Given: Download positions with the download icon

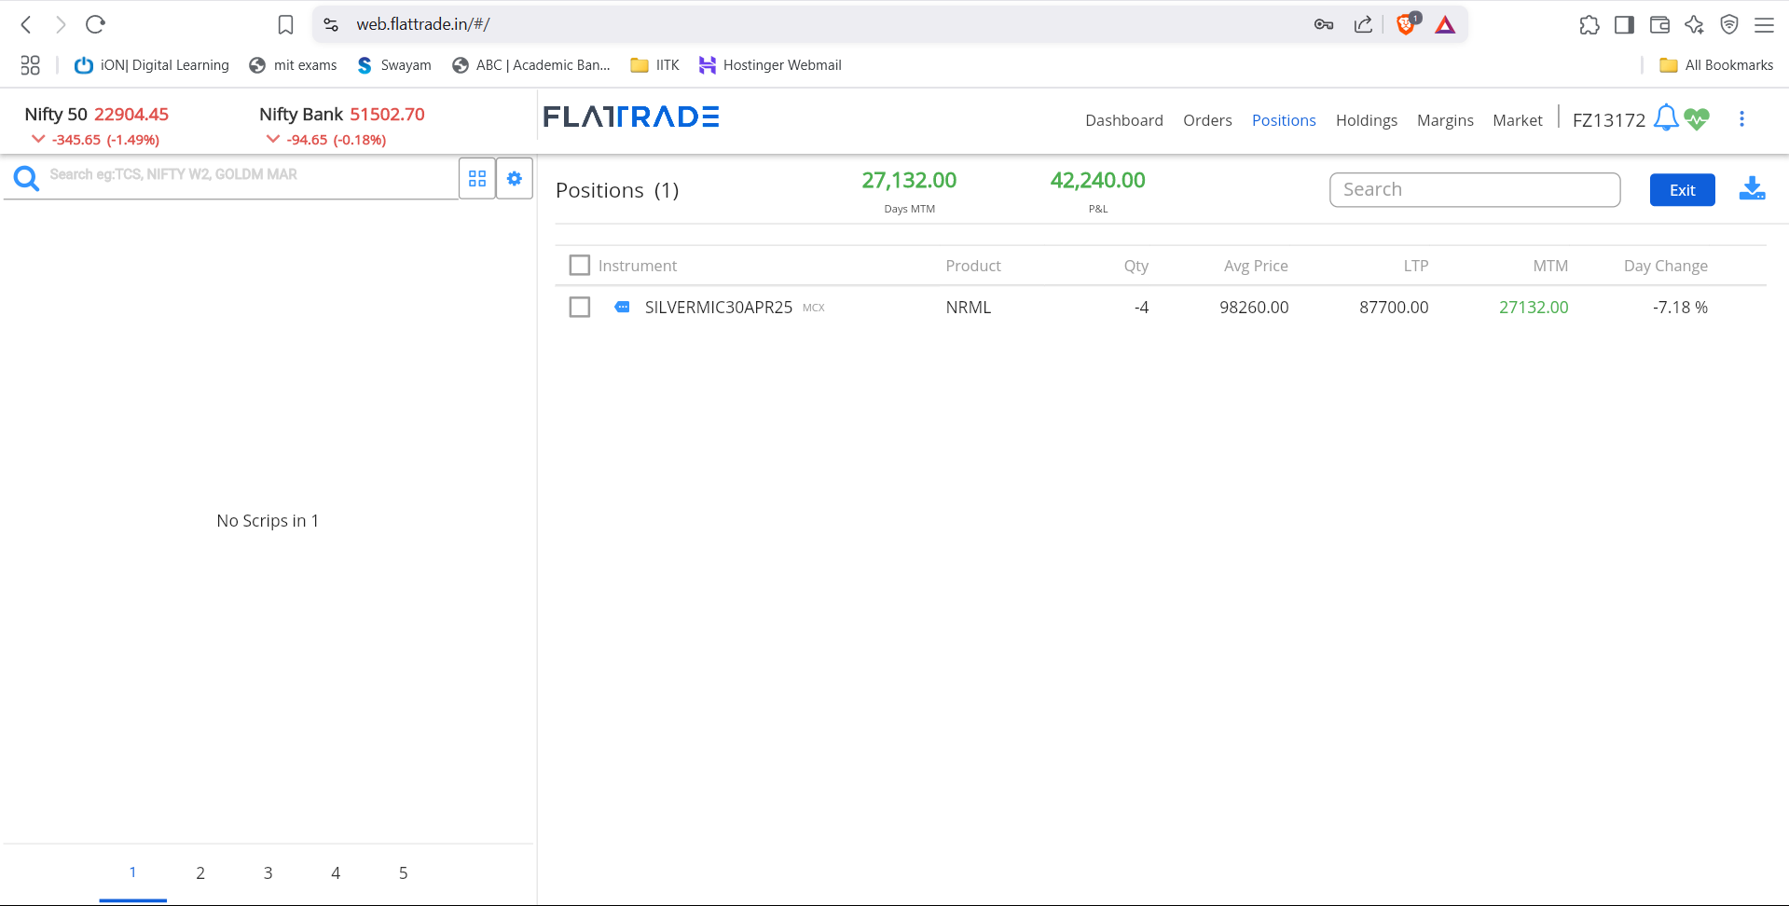Looking at the screenshot, I should click(x=1752, y=189).
